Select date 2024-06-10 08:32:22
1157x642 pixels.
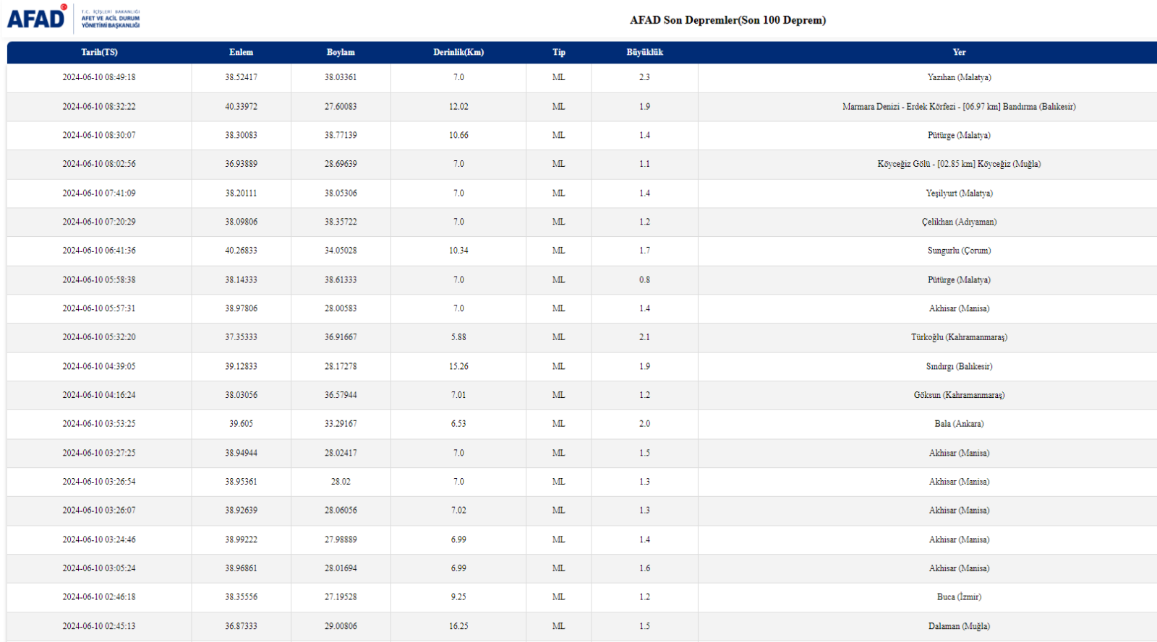tap(99, 106)
